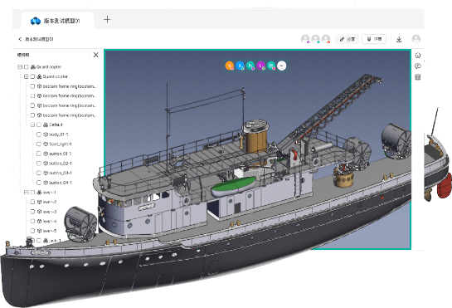Click the share button with the link icon
452x308 pixels.
coord(347,39)
